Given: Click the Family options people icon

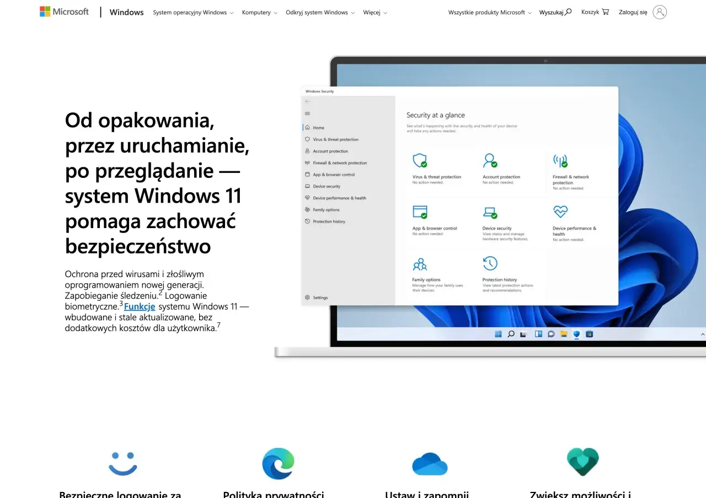Looking at the screenshot, I should [421, 264].
